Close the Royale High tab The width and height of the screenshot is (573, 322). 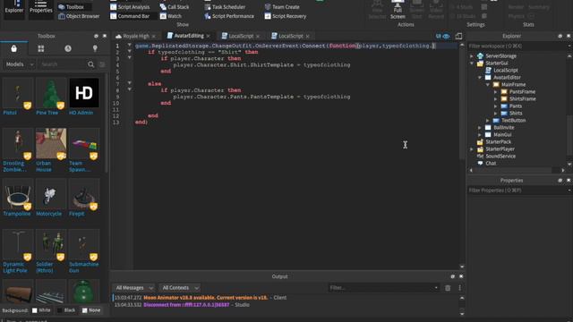click(153, 36)
